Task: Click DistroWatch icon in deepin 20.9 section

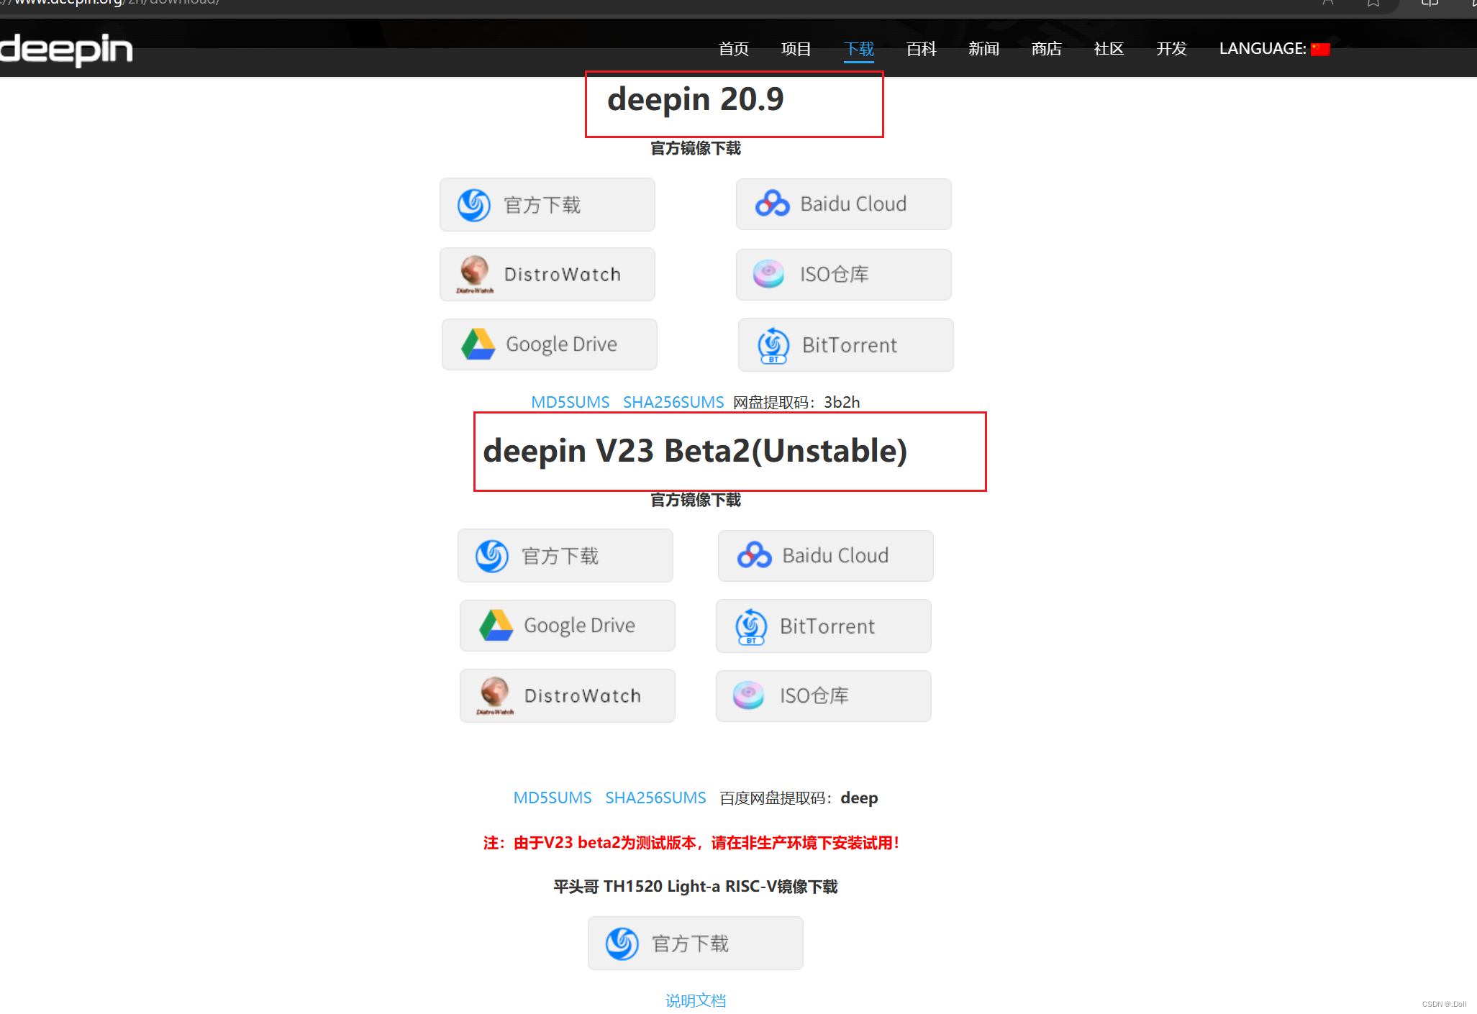Action: pos(475,275)
